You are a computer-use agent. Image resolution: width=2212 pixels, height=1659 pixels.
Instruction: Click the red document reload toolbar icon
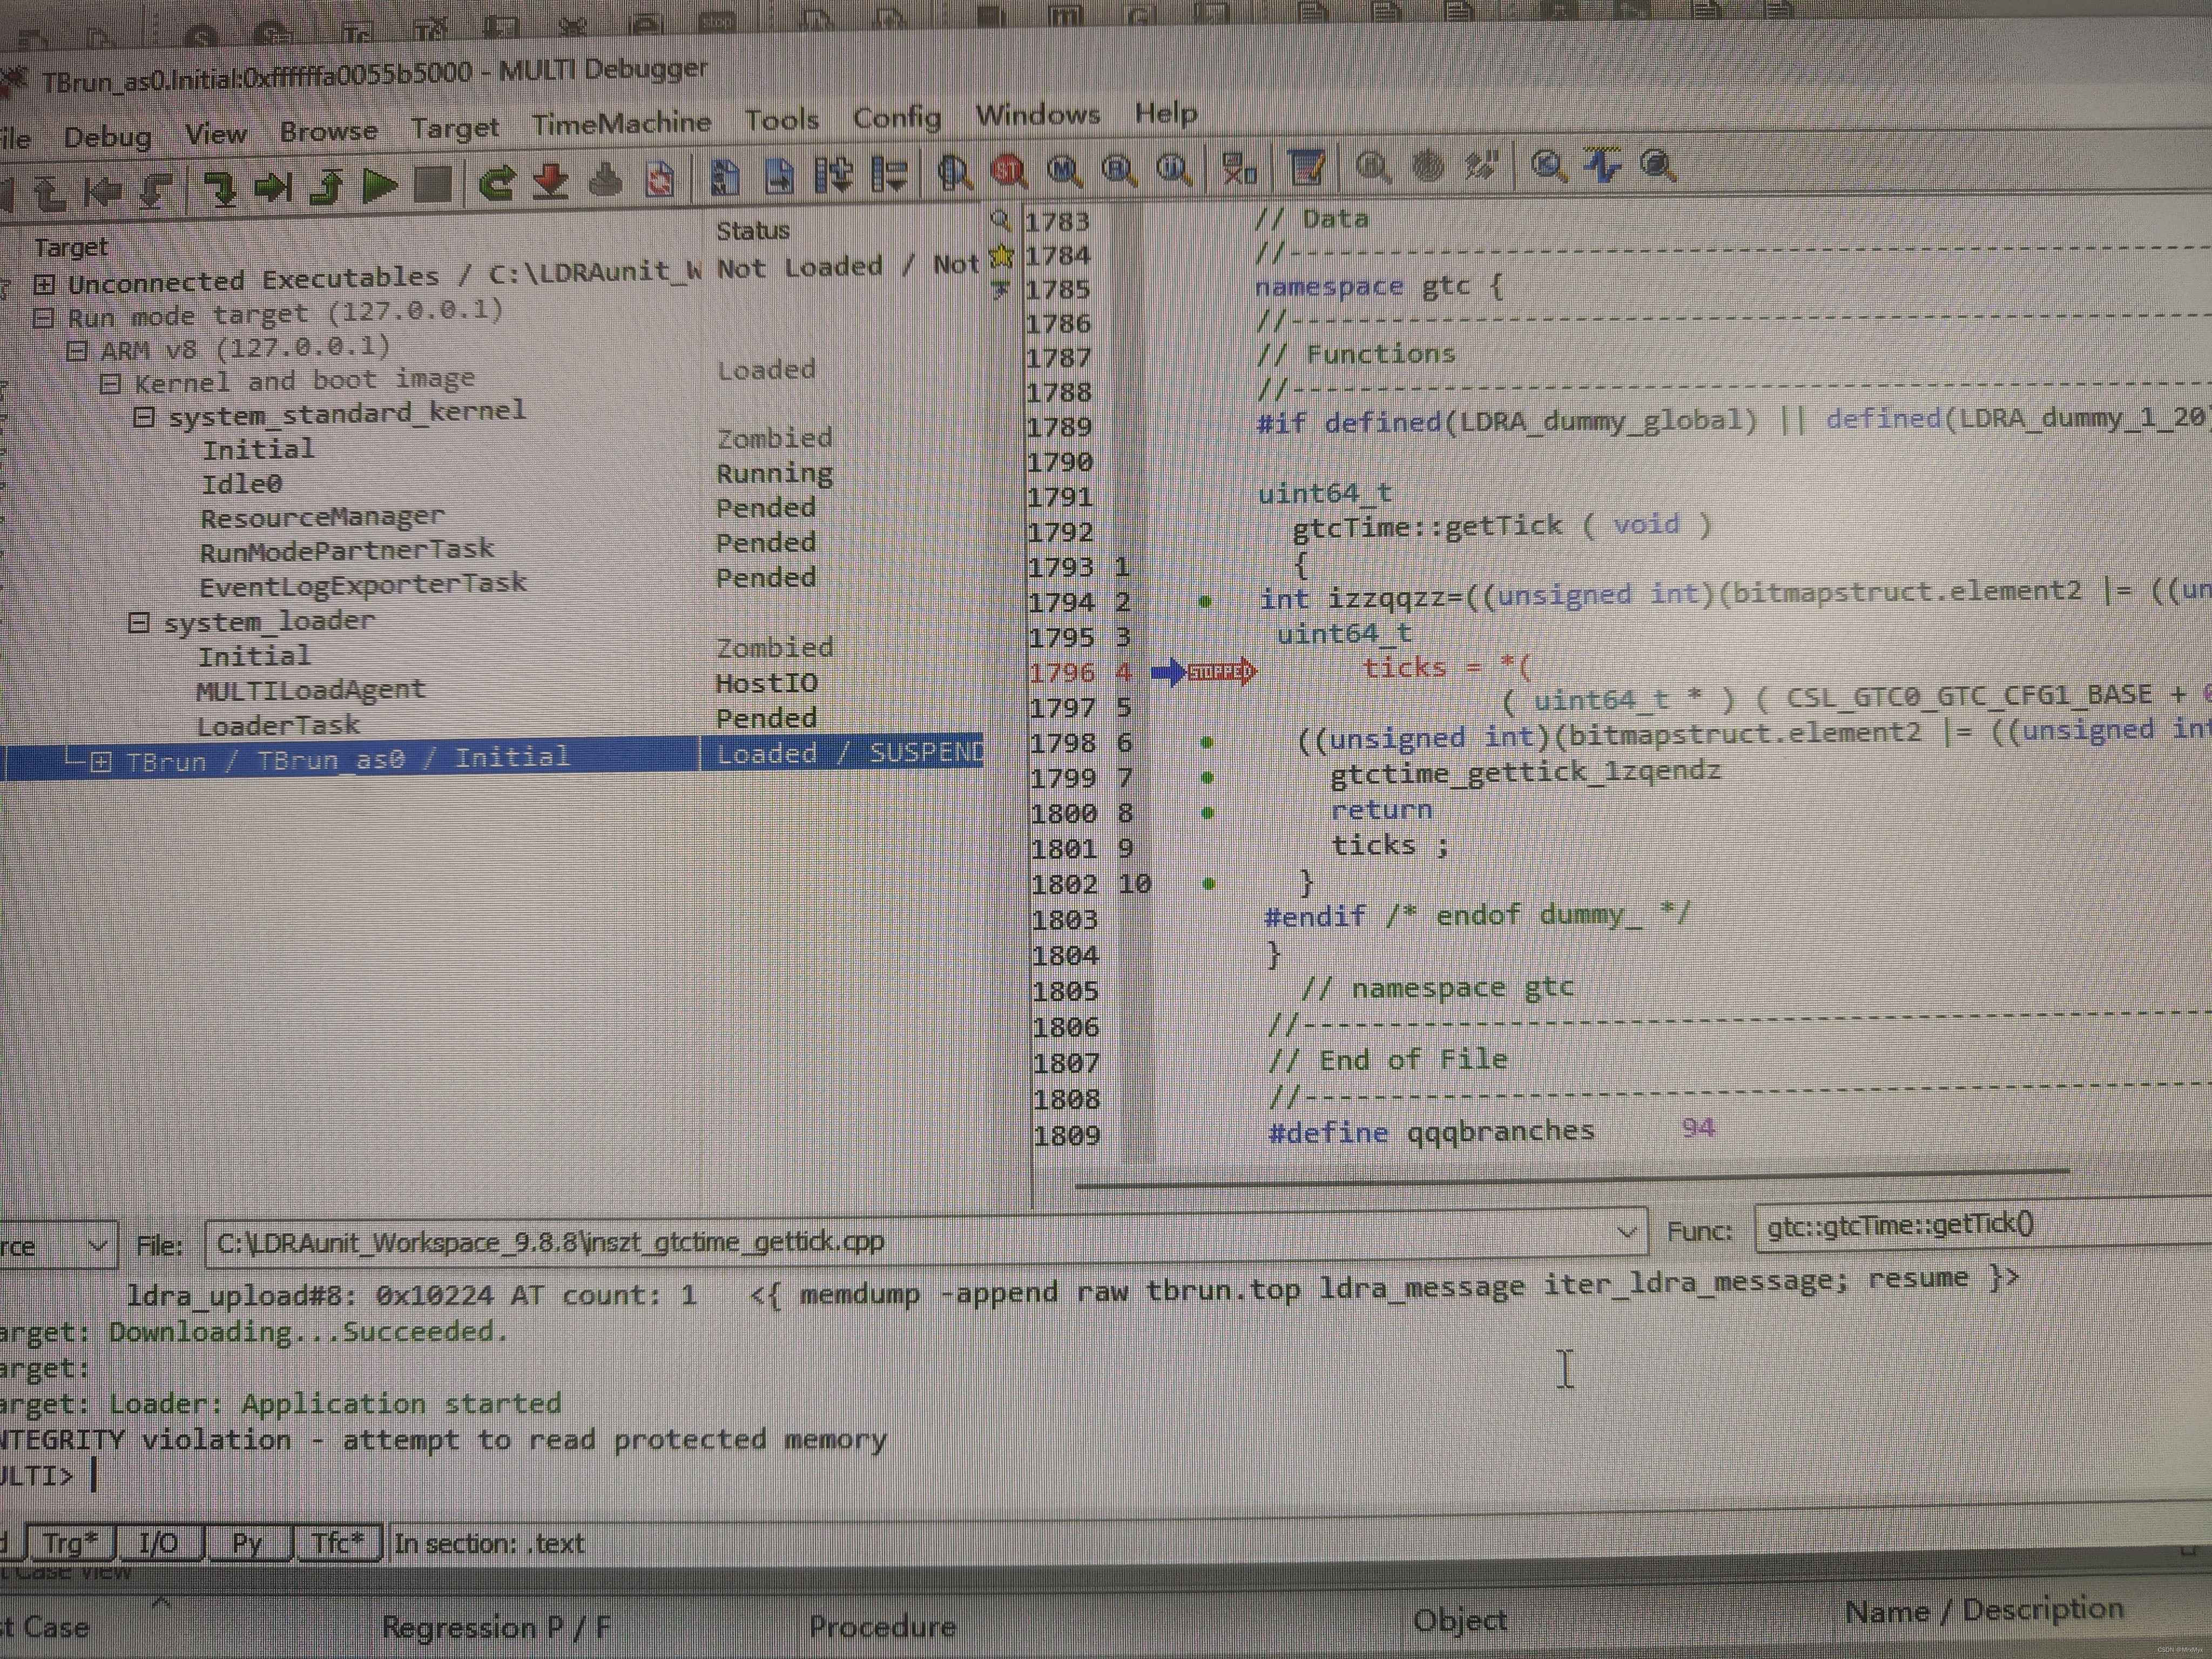pyautogui.click(x=659, y=180)
